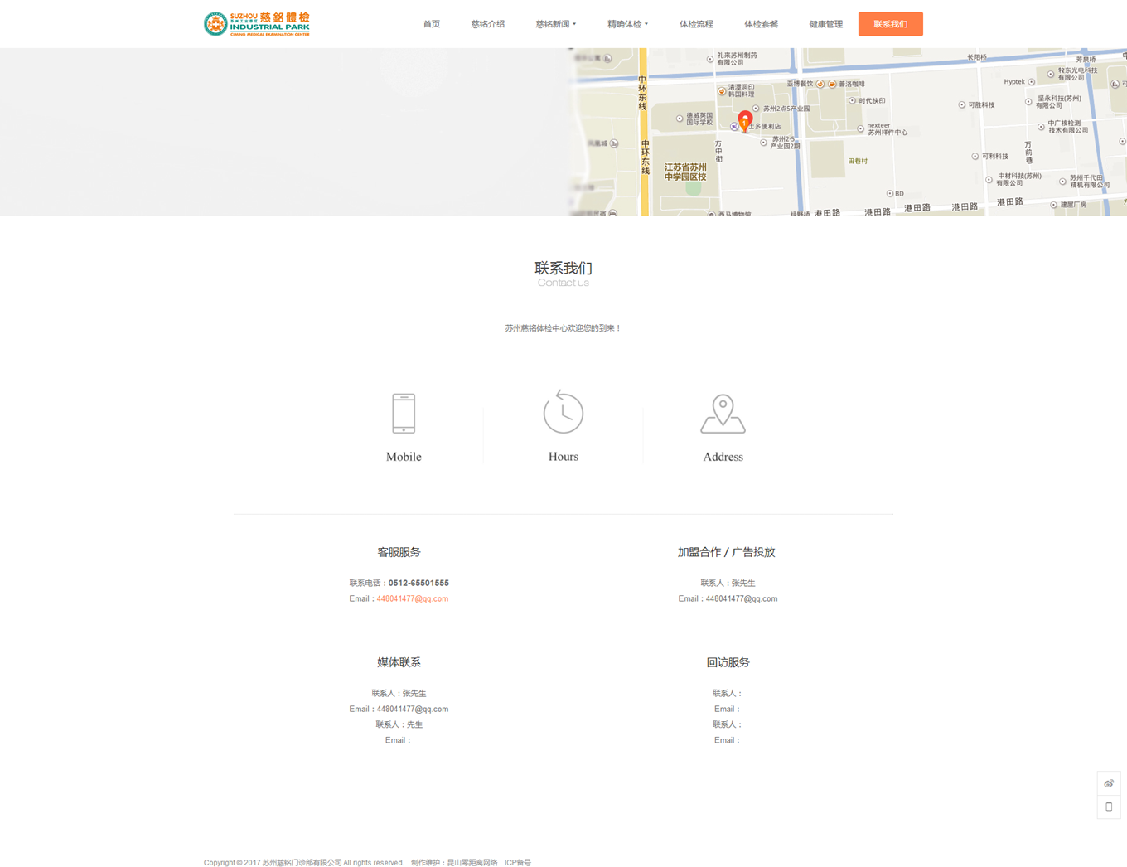Click the mobile phone side widget icon
The image size is (1127, 867).
1109,807
